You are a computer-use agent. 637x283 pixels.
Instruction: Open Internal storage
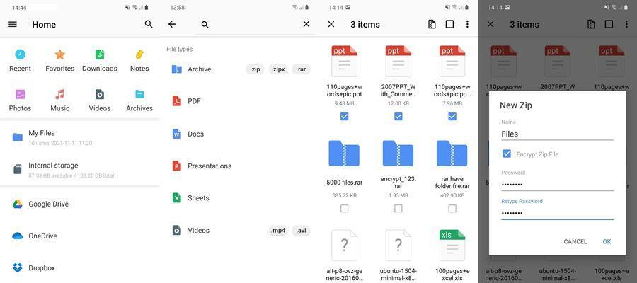[79, 170]
